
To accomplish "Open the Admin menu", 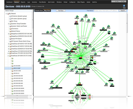I will pyautogui.click(x=88, y=2).
